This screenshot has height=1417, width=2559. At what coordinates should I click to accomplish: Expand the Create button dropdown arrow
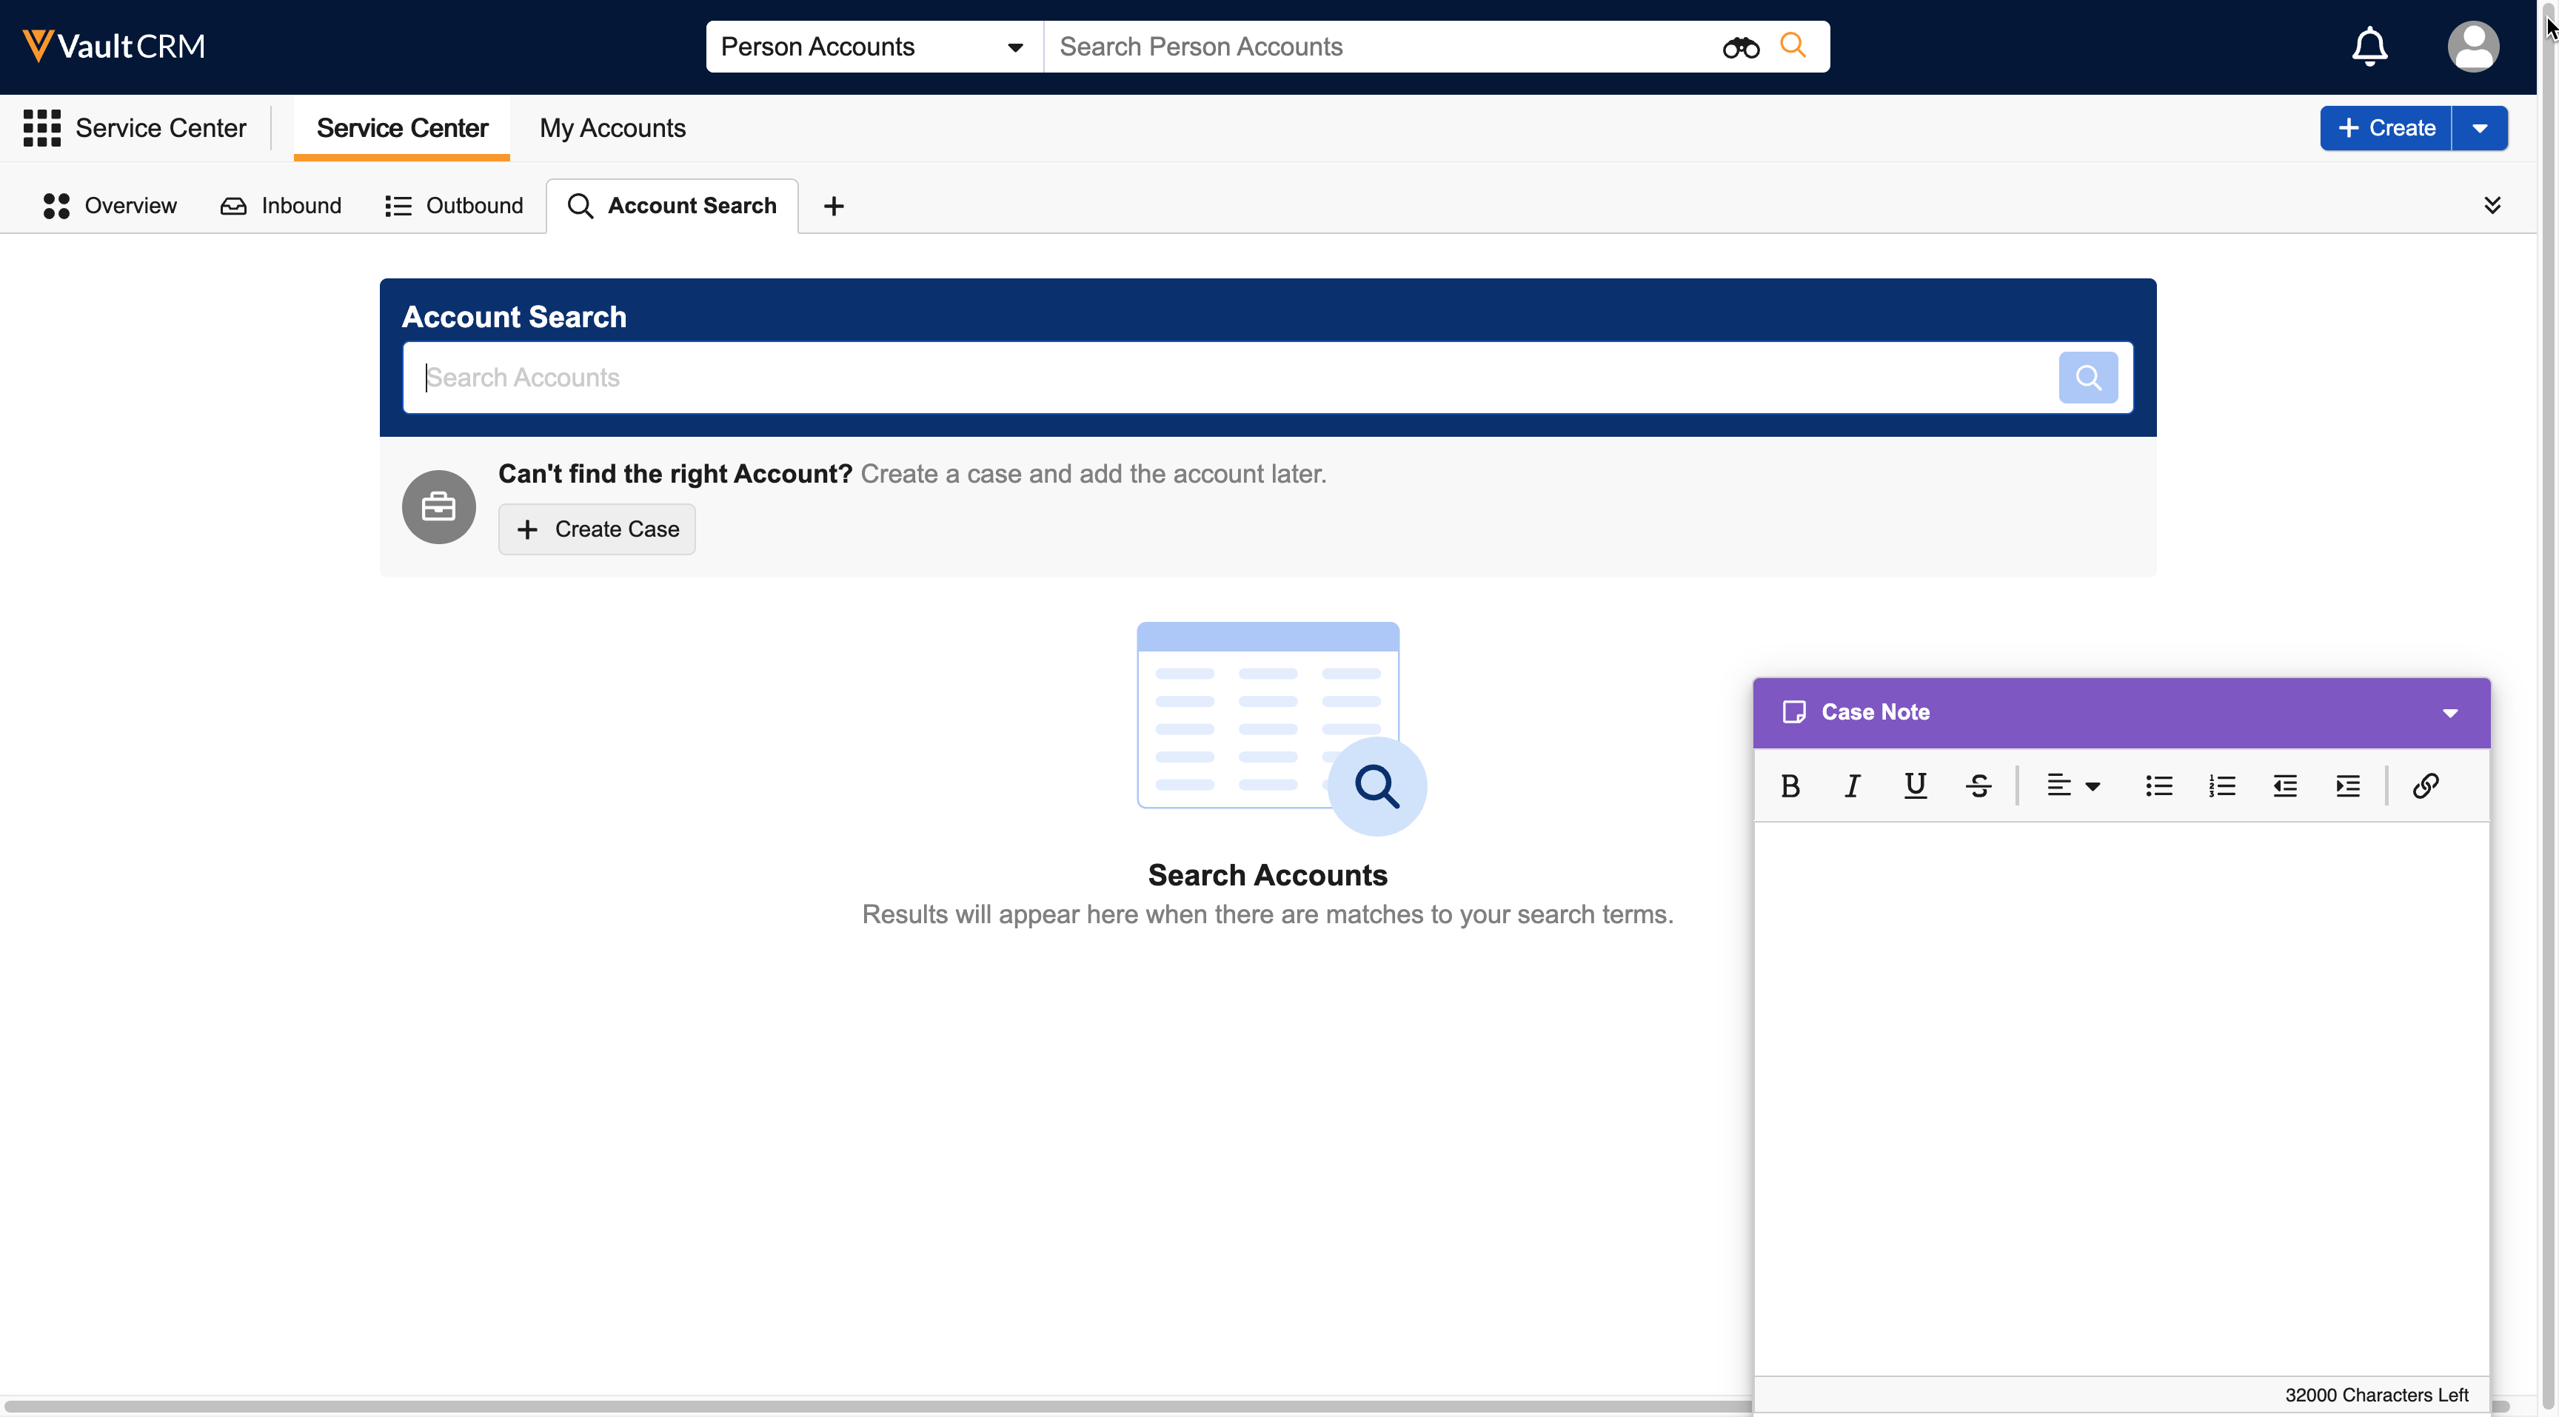[x=2478, y=128]
